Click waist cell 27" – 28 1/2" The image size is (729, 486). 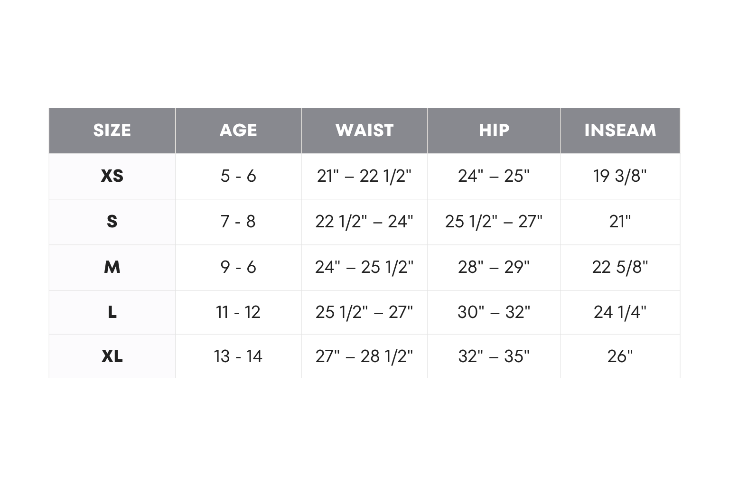364,356
